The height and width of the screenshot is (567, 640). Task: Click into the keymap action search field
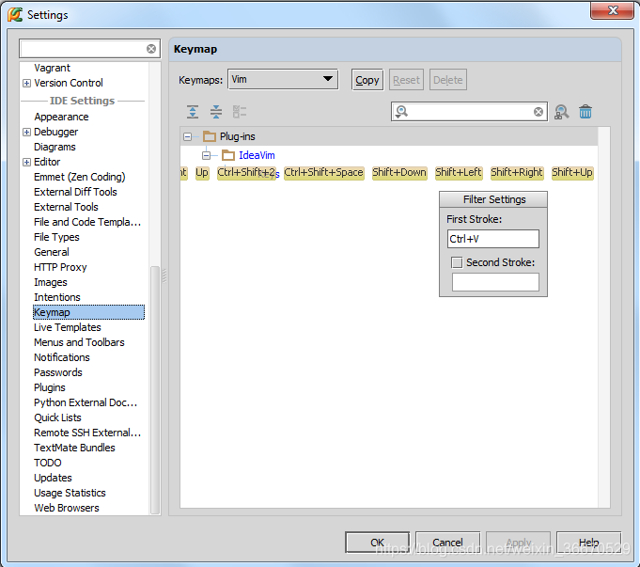point(469,112)
